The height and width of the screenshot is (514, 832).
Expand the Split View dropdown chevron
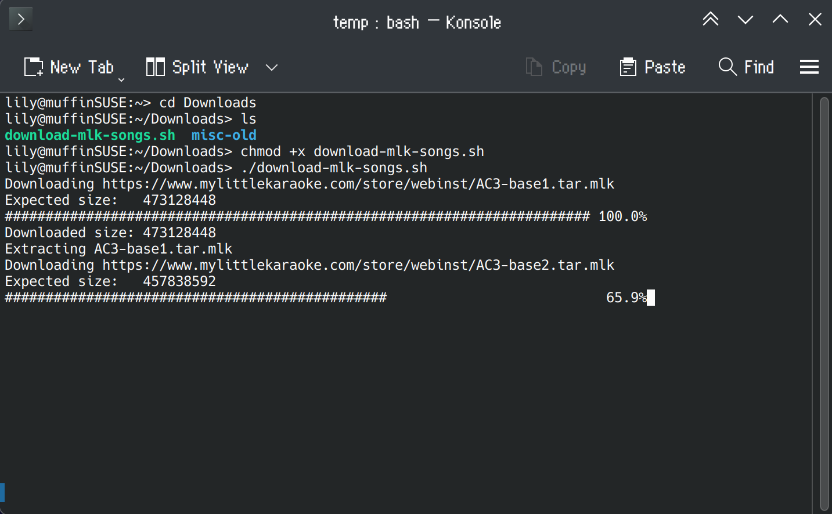coord(272,67)
